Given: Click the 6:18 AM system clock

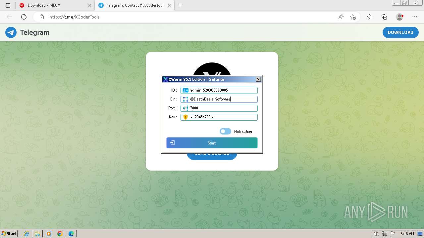Looking at the screenshot, I should pos(407,234).
